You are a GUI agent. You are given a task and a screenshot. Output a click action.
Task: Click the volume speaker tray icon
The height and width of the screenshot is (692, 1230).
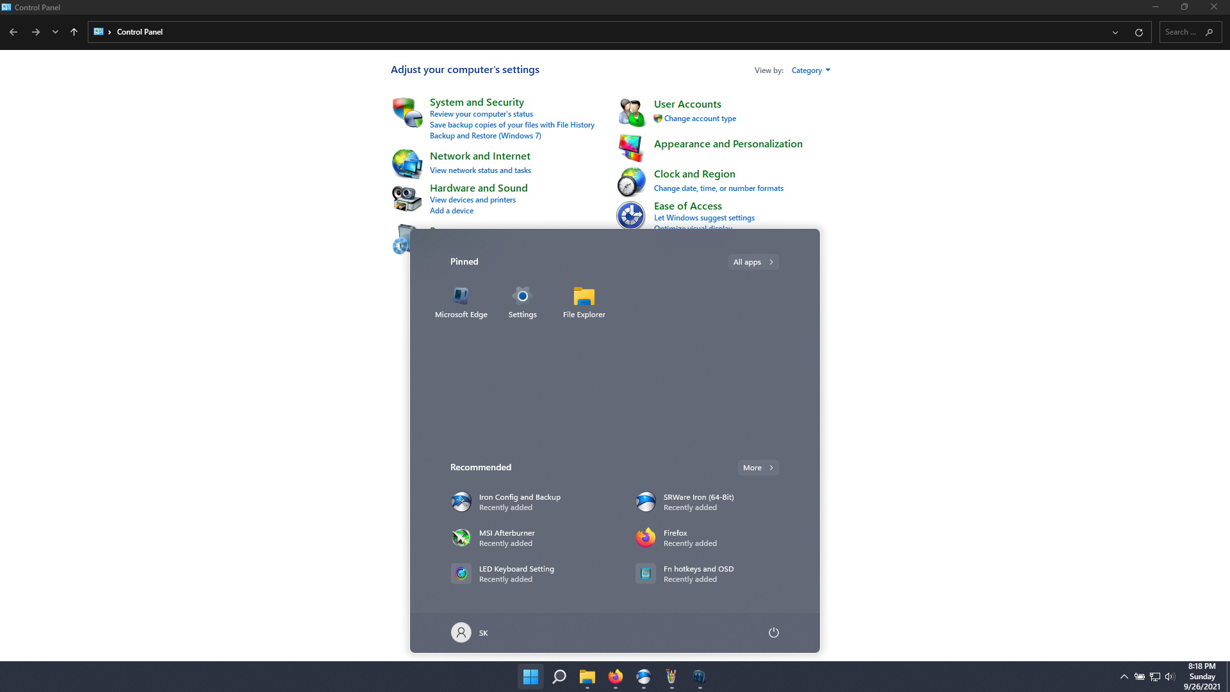click(x=1170, y=677)
